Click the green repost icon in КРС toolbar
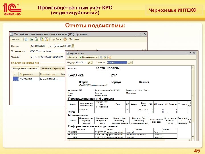Image resolution: width=205 pixels, height=154 pixels. point(32,39)
